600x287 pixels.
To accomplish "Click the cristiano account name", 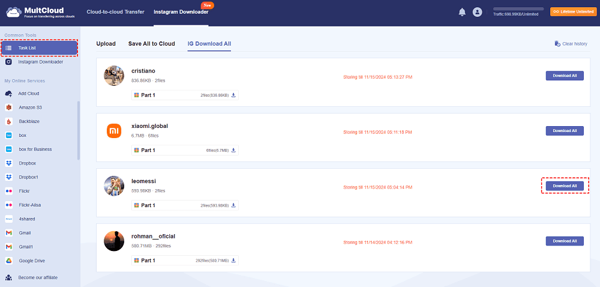I will tap(143, 71).
